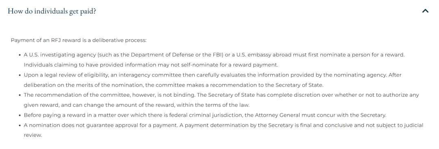The image size is (439, 149).
Task: Select the 'Payment of an RFJ reward' intro sentence
Action: [x=79, y=40]
